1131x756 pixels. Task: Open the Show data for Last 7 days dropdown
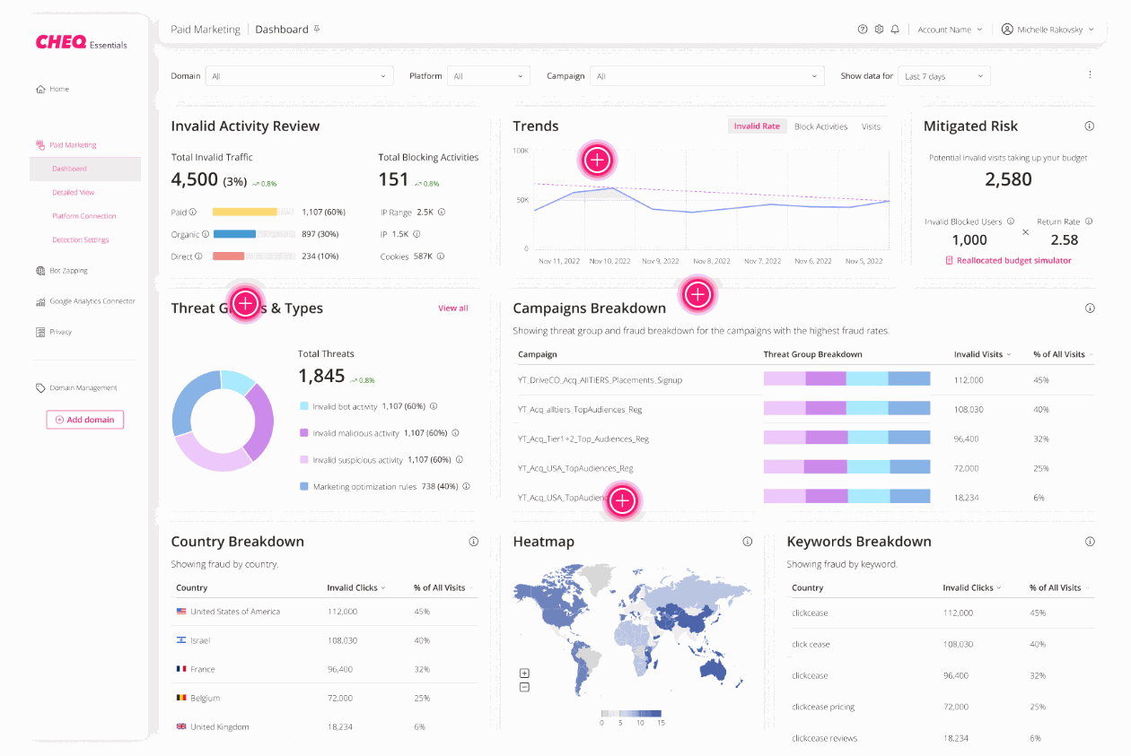click(x=944, y=76)
